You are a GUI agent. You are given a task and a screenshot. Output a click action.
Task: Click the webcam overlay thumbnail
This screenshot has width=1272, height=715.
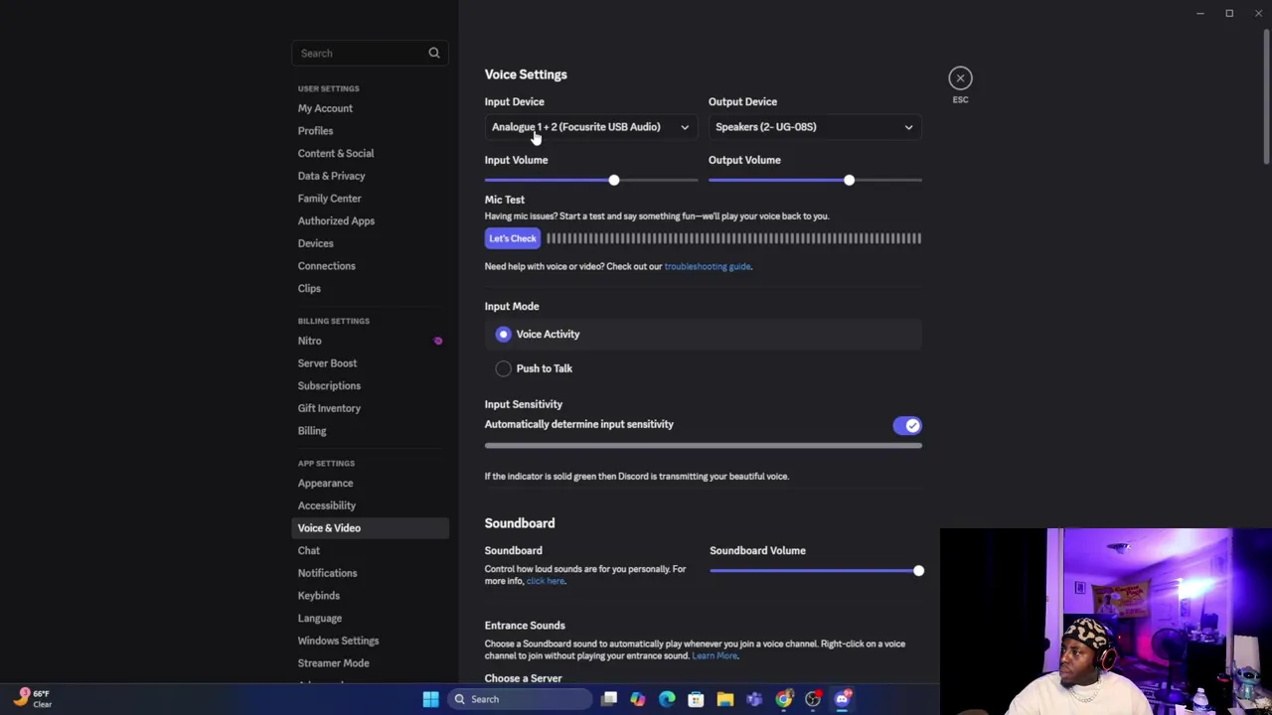coord(1105,621)
